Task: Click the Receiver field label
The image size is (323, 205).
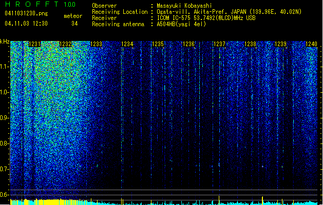Action: tap(104, 18)
